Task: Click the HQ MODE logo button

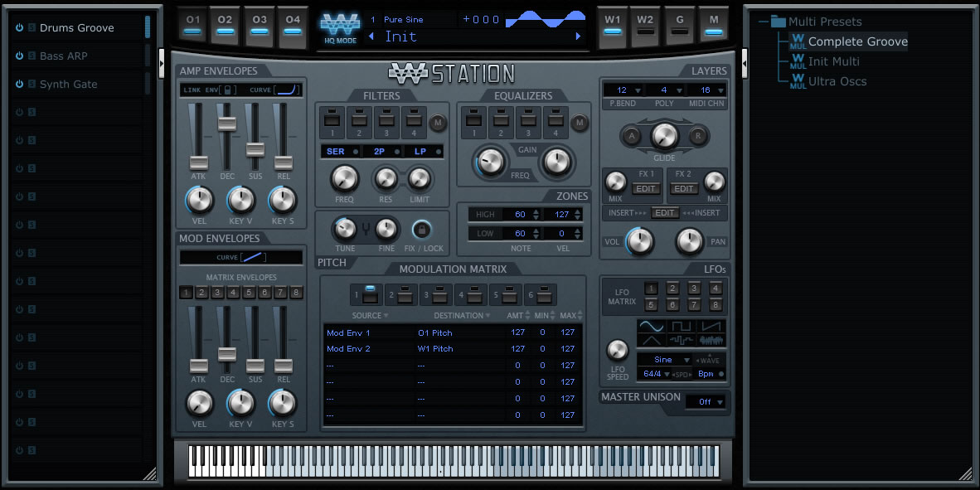Action: (x=340, y=28)
